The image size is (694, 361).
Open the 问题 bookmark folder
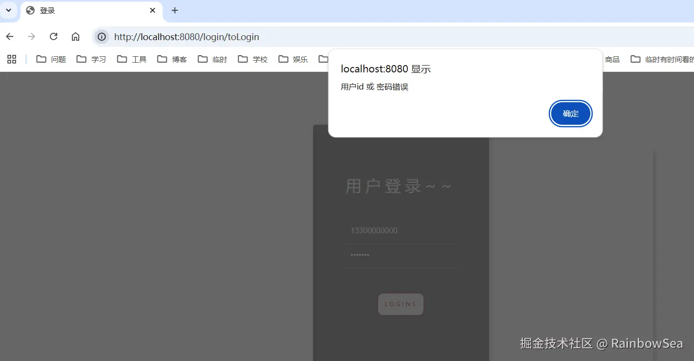click(x=51, y=59)
